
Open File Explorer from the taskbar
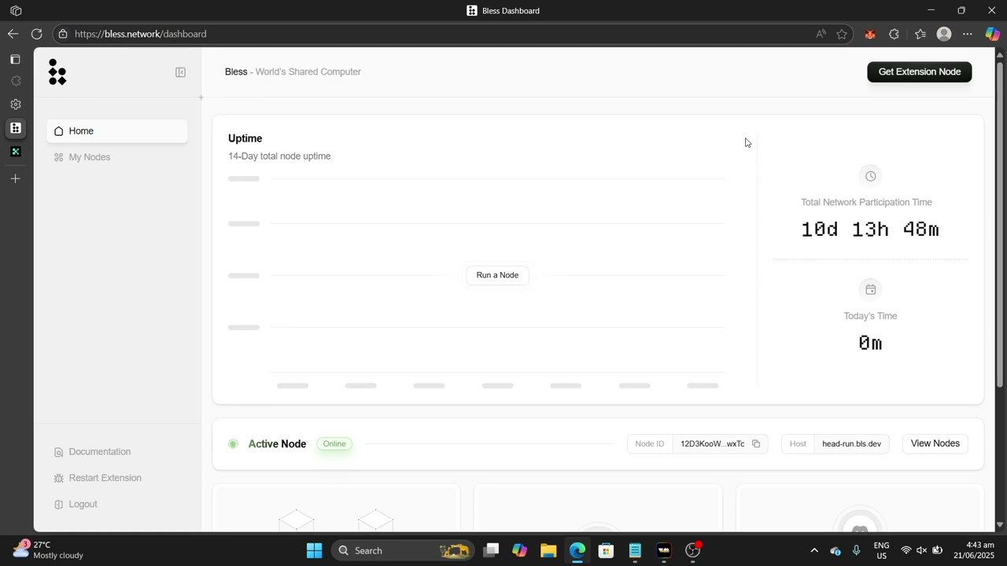[x=548, y=550]
